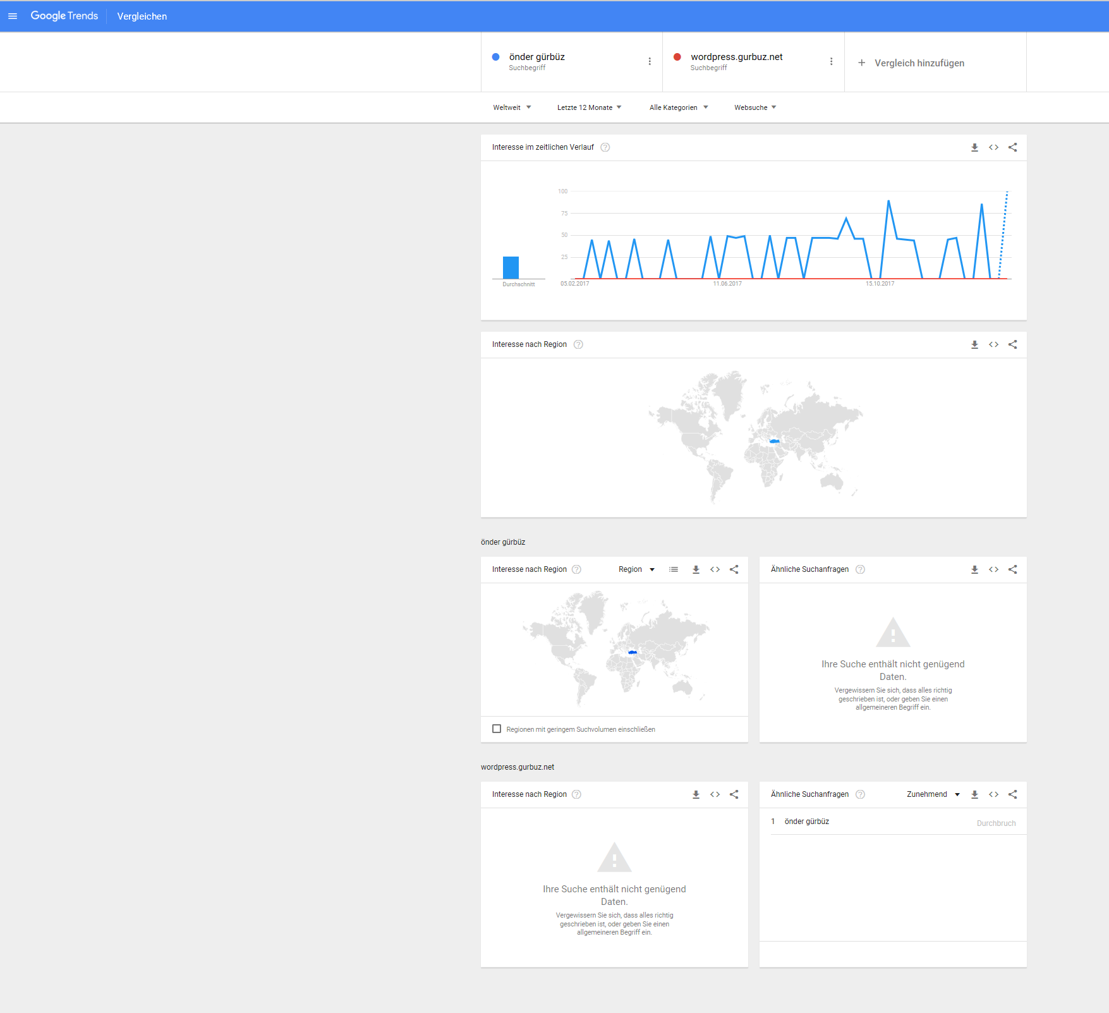Screen dimensions: 1109x1013
Task: Open help for wordpress.gurbuz.net Ähnliche Suchanfragen
Action: (860, 794)
